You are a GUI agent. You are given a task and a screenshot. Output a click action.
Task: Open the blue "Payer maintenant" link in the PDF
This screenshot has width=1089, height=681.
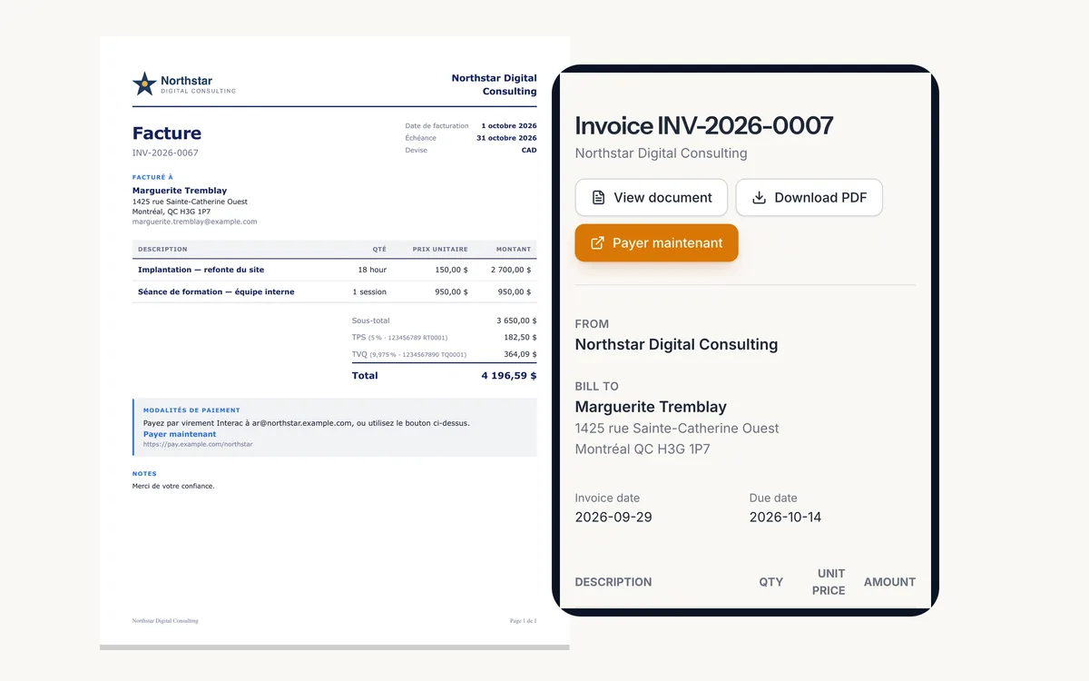(x=180, y=434)
